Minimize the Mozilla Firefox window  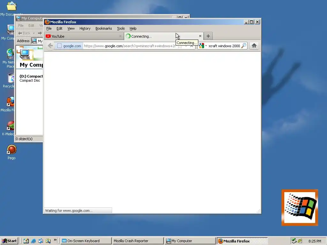(x=246, y=22)
